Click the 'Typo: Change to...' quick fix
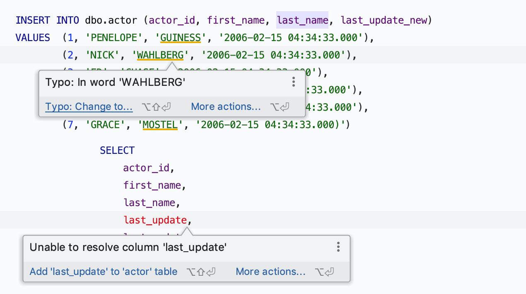Screen dimensions: 526x294 [89, 107]
